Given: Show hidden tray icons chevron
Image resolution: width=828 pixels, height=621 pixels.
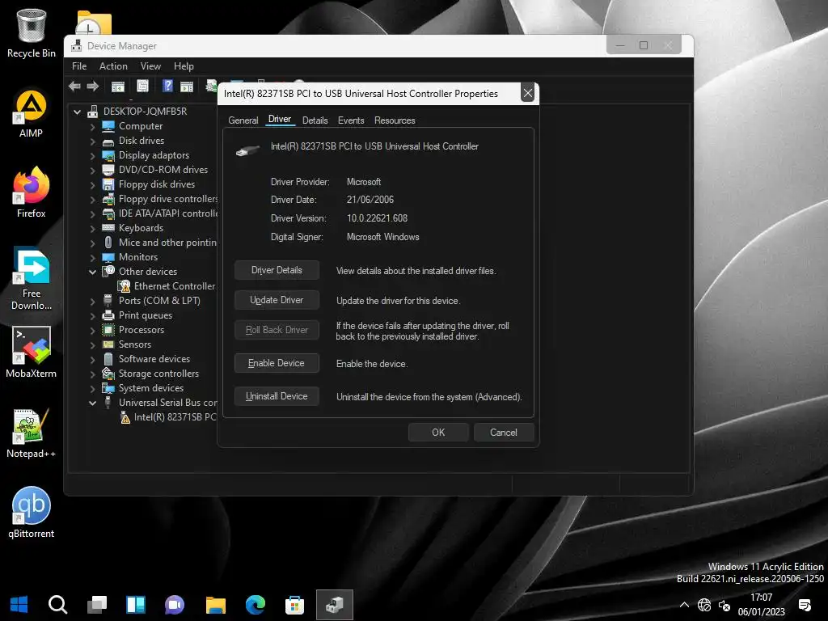Looking at the screenshot, I should tap(684, 605).
